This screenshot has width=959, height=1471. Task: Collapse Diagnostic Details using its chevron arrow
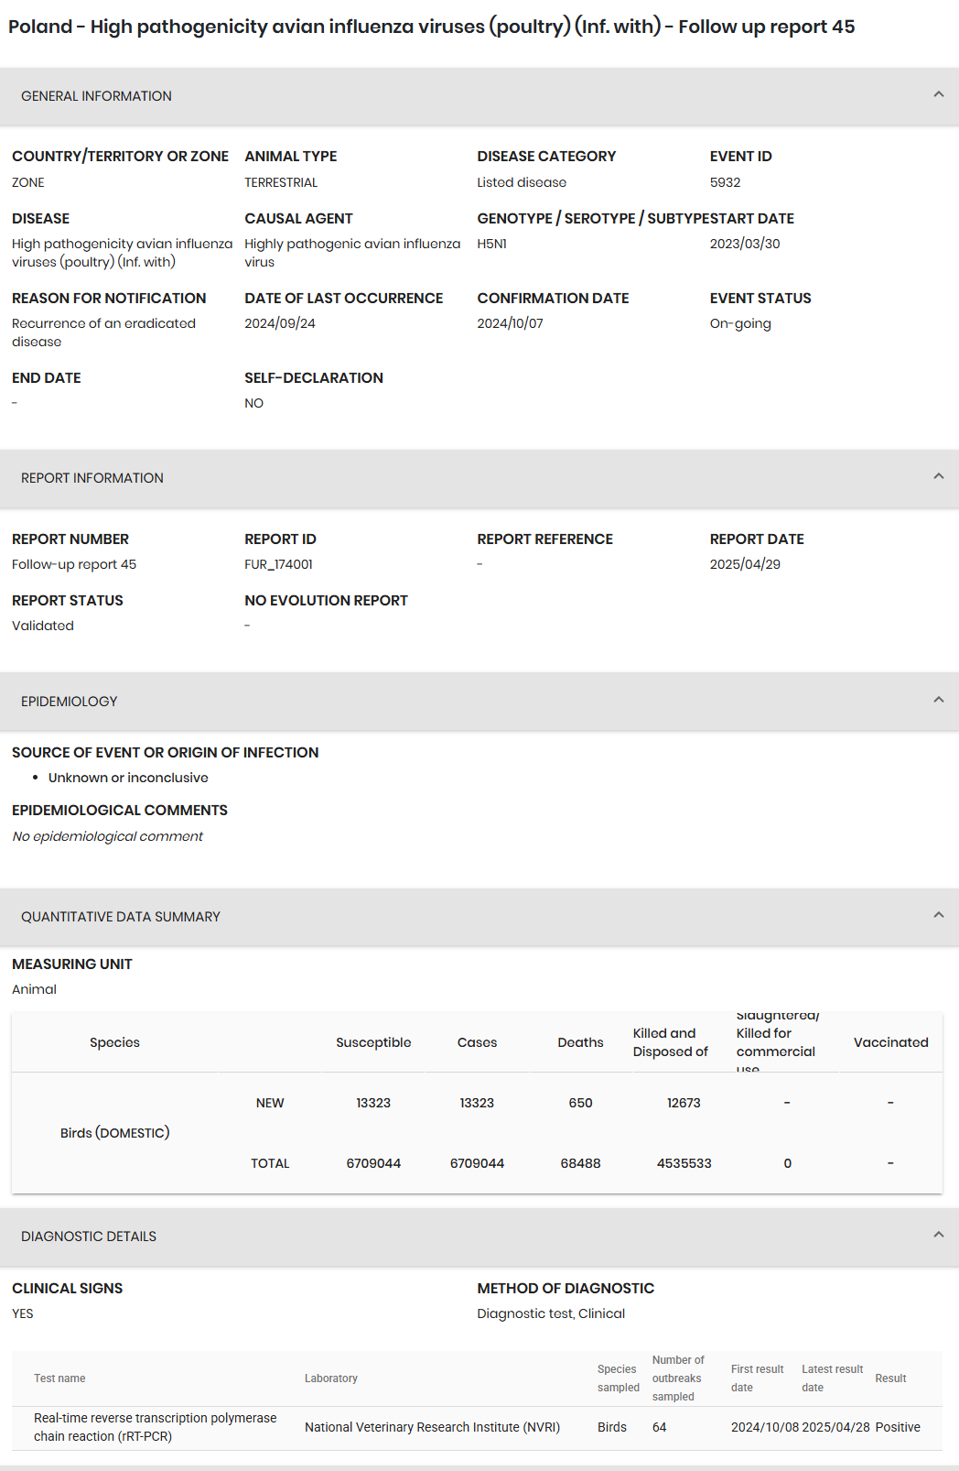(x=938, y=1235)
